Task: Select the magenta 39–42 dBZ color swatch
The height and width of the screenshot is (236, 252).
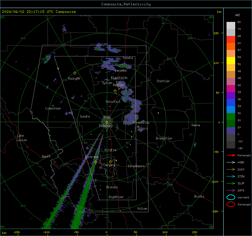Action: (x=231, y=89)
